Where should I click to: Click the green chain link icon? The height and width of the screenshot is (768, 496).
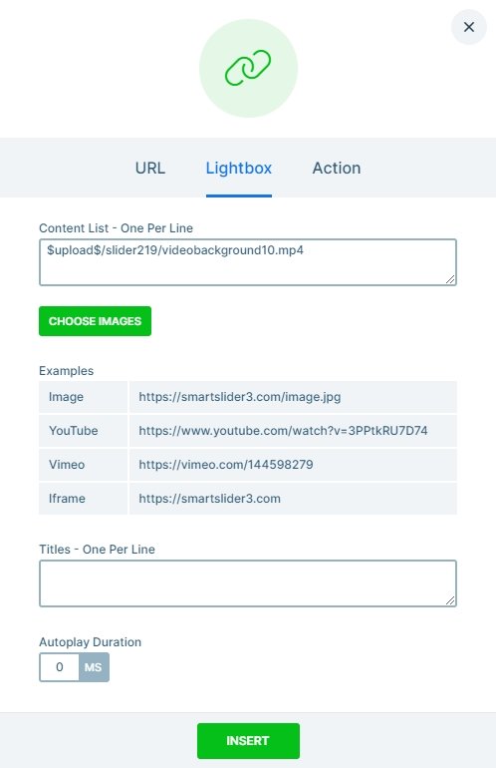(x=248, y=68)
